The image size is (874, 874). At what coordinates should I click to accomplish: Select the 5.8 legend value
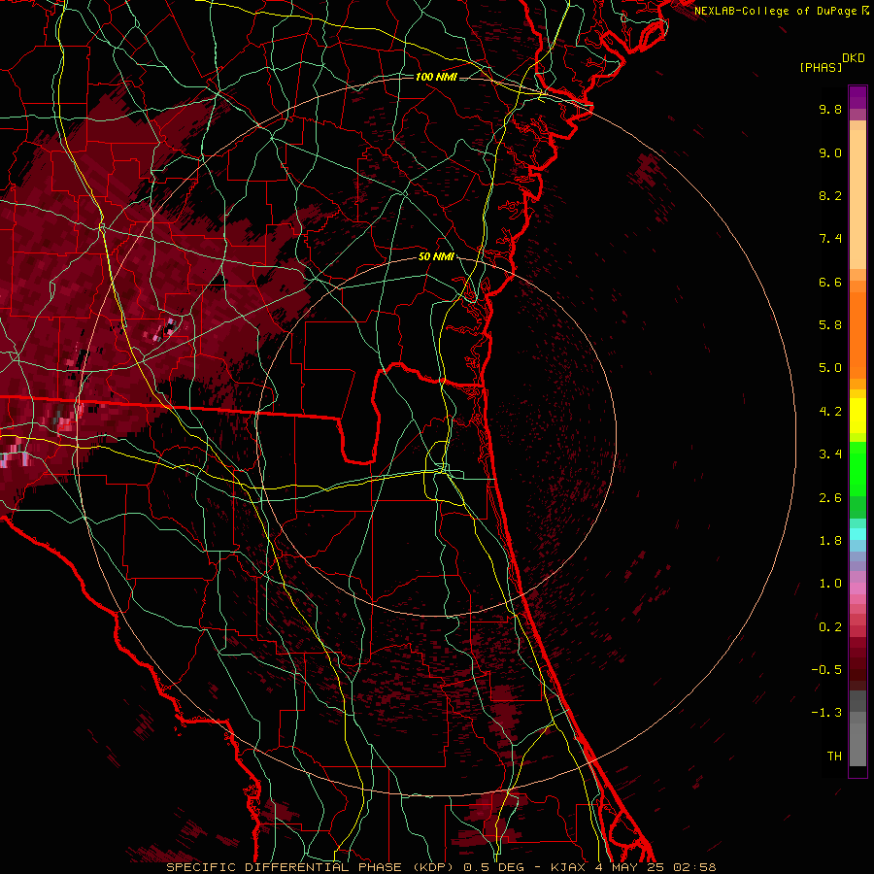830,325
